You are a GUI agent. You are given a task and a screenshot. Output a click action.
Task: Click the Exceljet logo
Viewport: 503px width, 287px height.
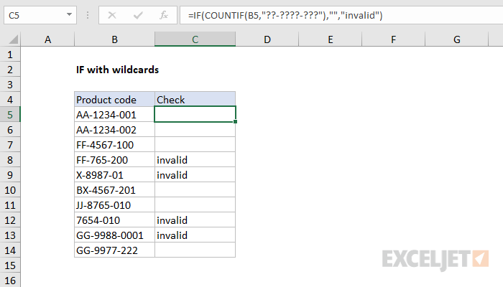click(x=436, y=258)
